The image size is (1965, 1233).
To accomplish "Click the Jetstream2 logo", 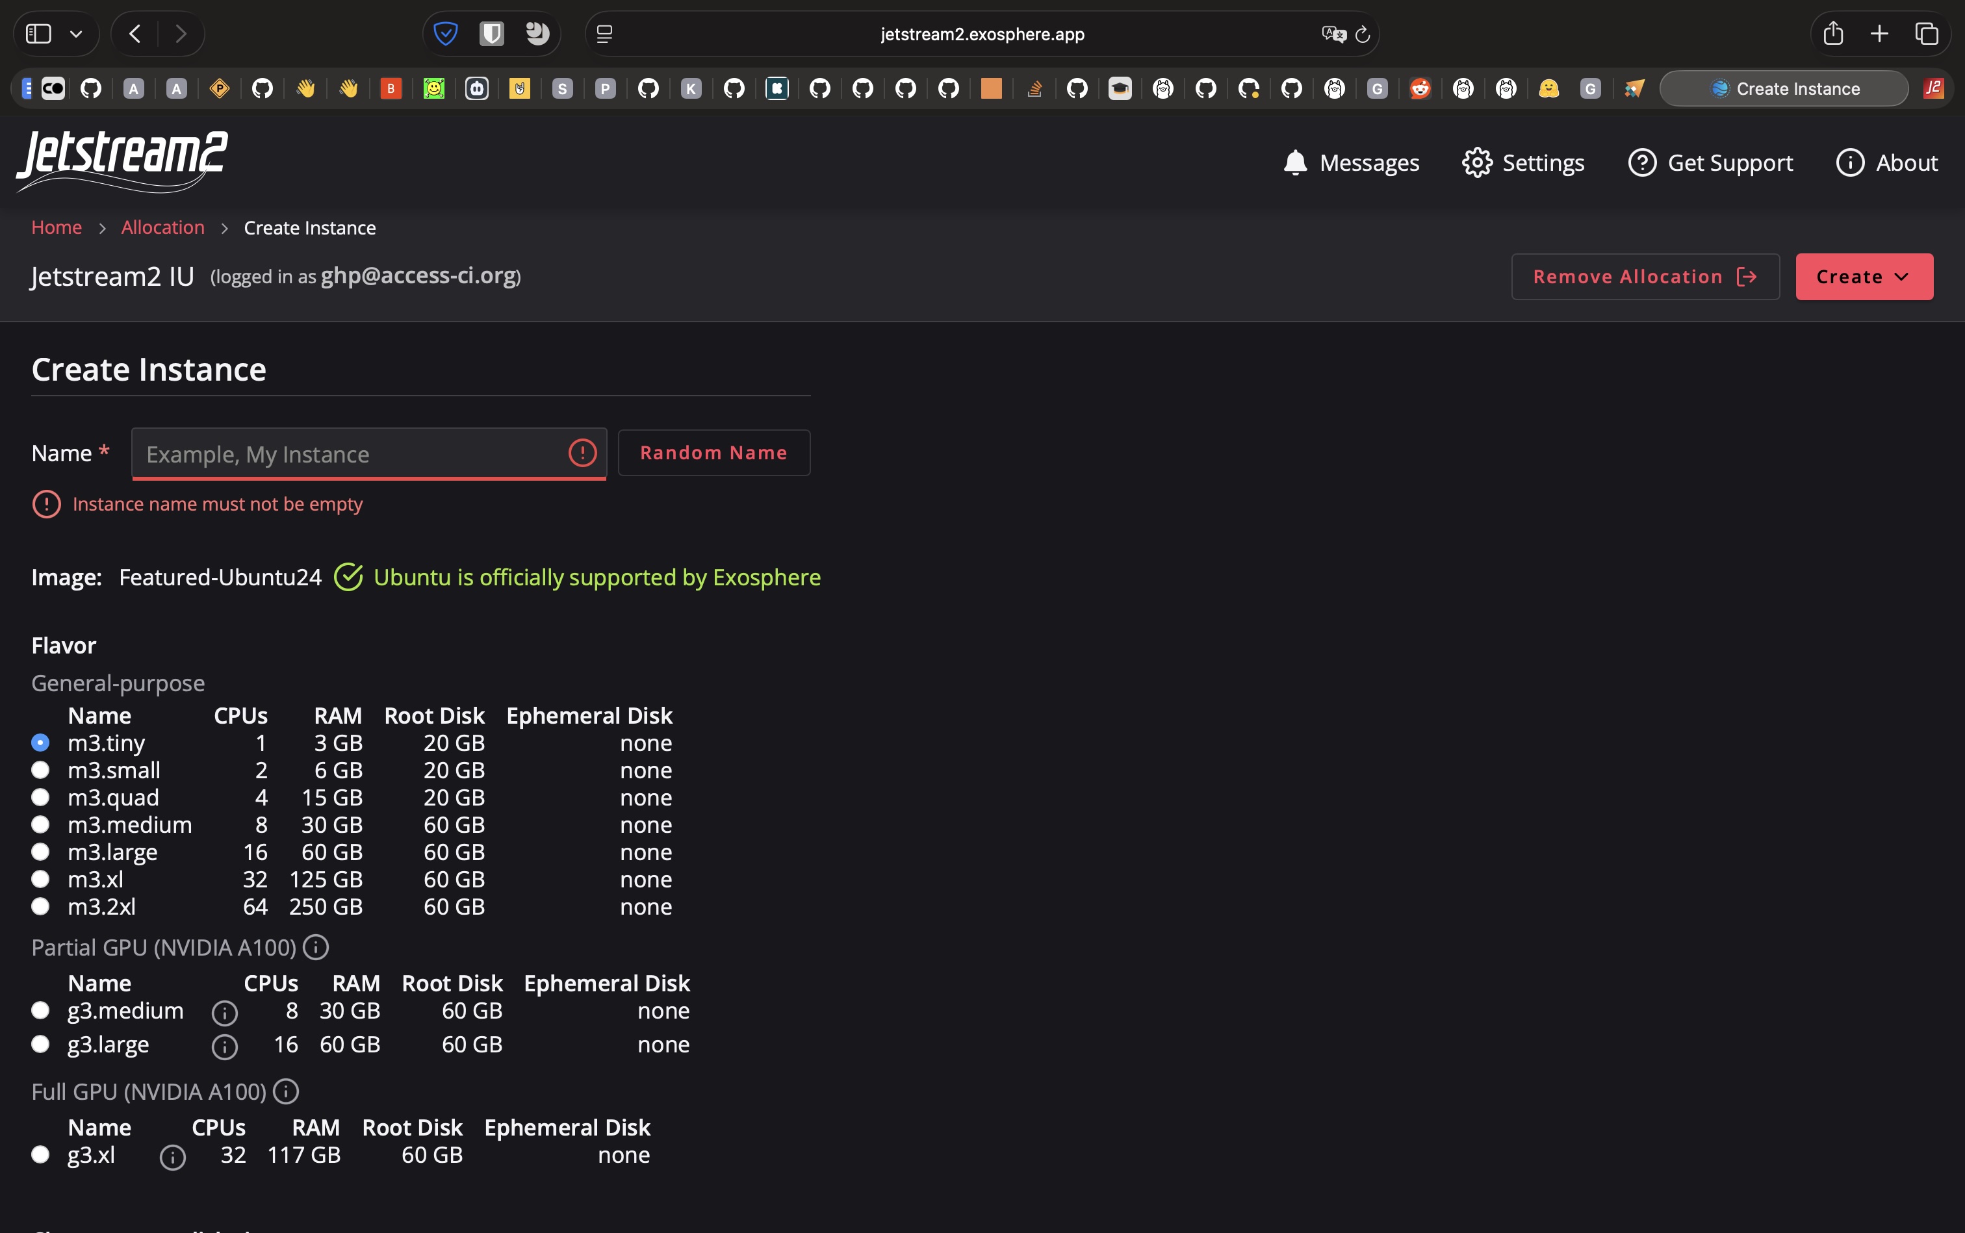I will pos(122,162).
